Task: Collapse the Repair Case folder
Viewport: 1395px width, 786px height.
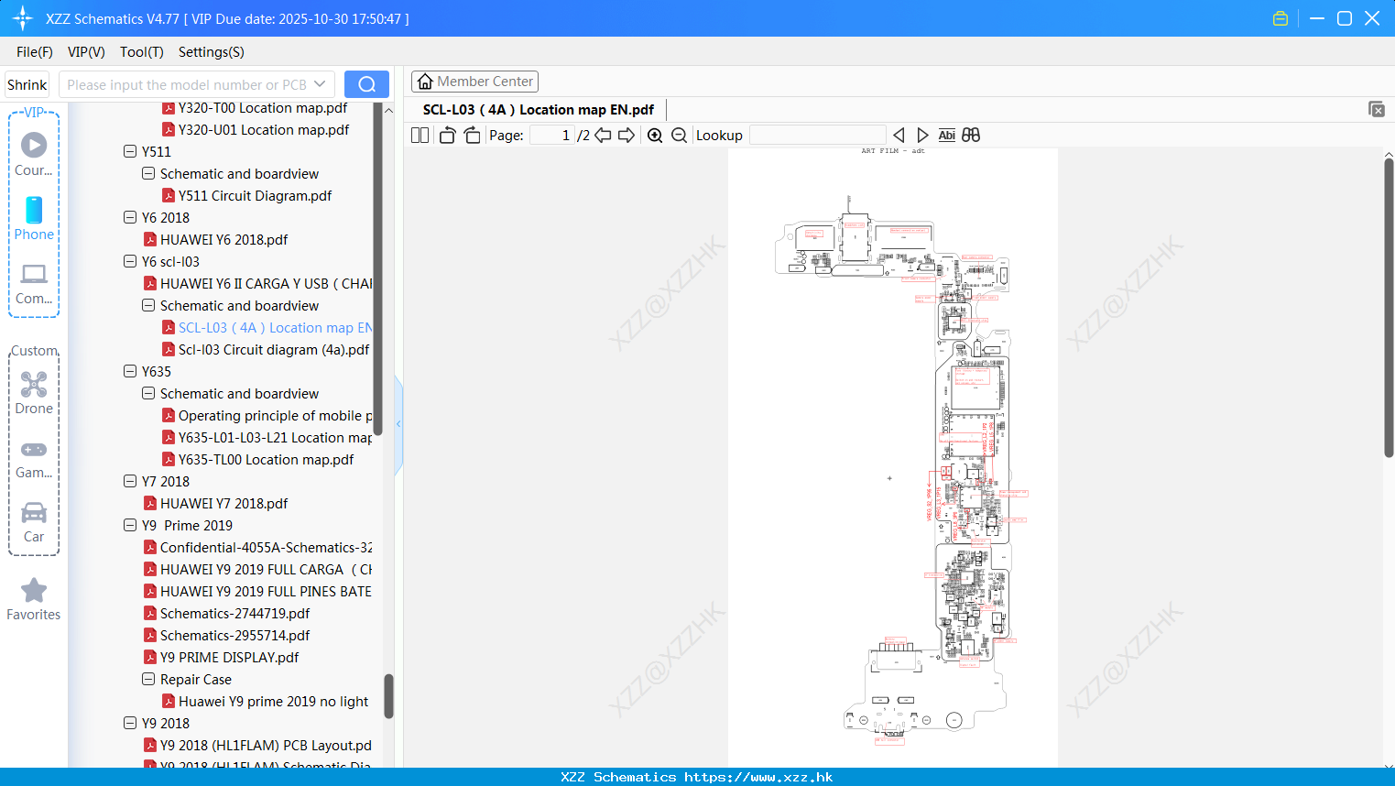Action: coord(148,679)
